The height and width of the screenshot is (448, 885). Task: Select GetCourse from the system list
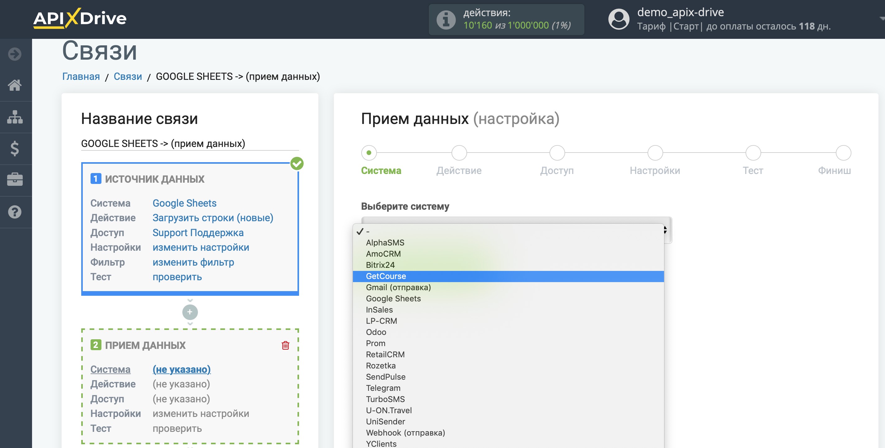point(508,277)
